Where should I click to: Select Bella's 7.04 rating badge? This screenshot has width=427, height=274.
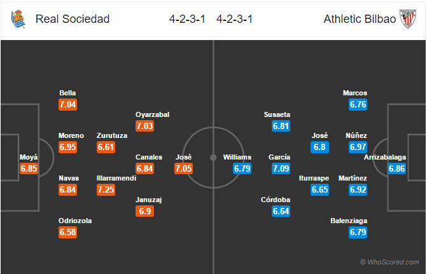[x=67, y=104]
